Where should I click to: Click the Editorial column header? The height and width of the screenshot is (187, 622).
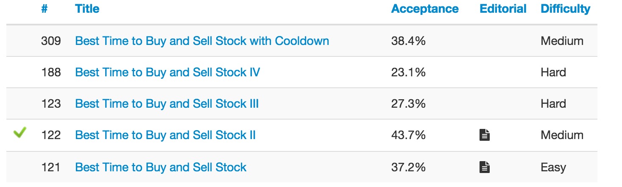click(x=503, y=9)
